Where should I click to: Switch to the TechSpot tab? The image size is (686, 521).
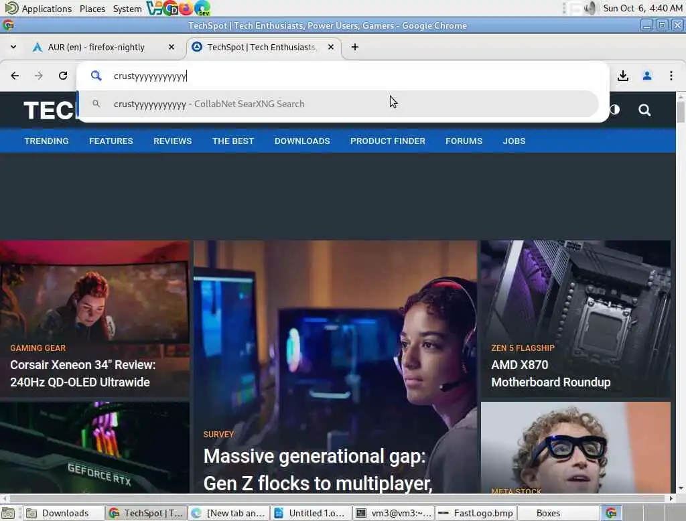(x=264, y=47)
